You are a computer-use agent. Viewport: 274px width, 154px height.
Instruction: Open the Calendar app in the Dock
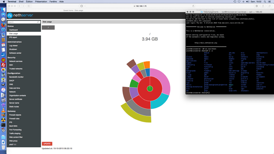click(x=3, y=45)
